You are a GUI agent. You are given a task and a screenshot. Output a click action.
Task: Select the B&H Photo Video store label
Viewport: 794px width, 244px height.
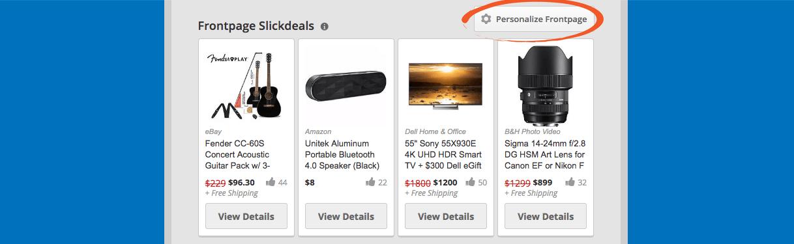pos(533,131)
